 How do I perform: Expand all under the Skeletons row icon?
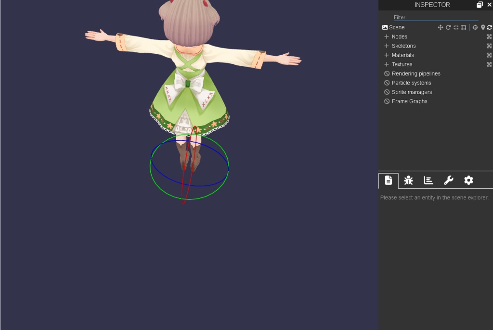click(x=489, y=46)
